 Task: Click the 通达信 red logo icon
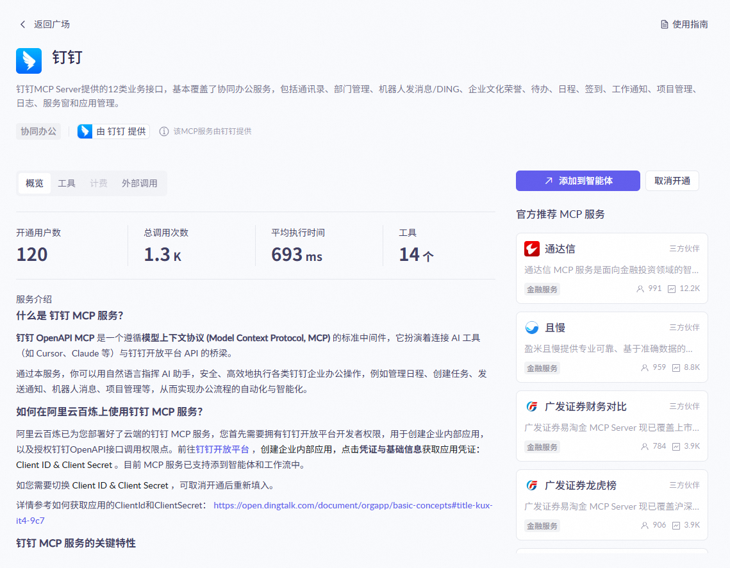click(532, 249)
